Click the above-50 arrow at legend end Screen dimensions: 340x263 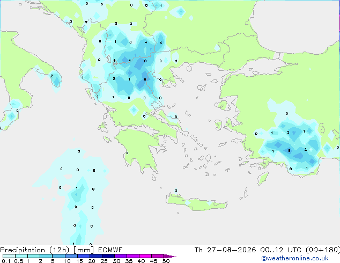click(x=170, y=256)
